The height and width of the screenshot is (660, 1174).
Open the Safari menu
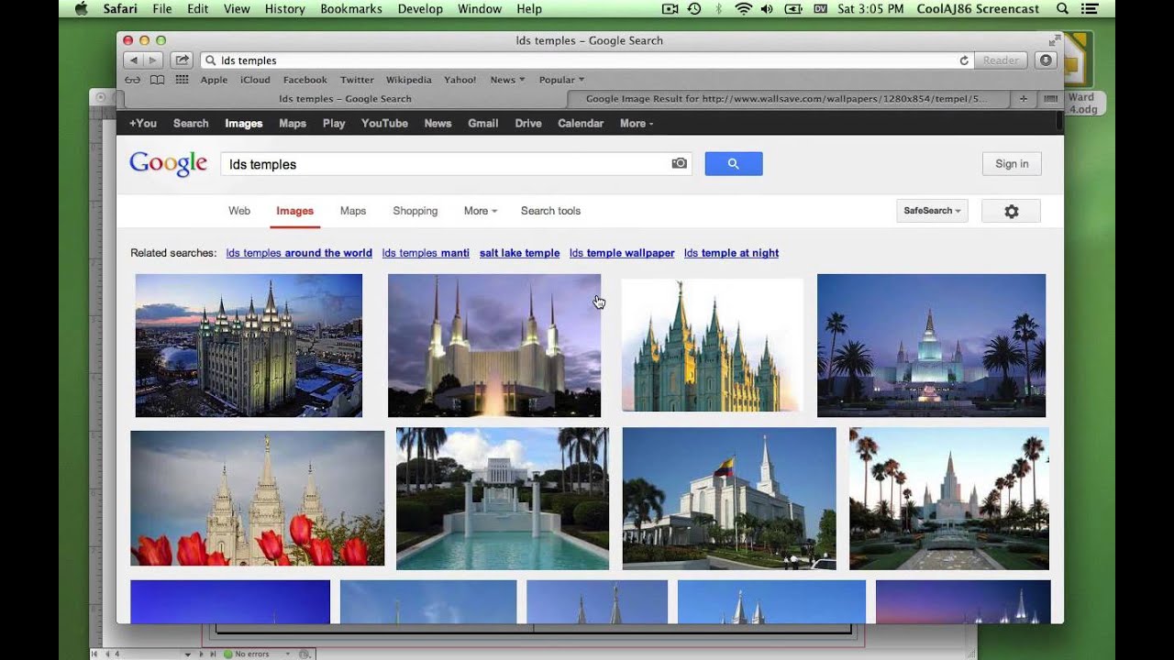121,8
